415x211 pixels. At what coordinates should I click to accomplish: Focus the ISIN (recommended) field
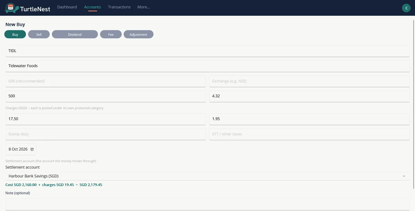tap(105, 81)
